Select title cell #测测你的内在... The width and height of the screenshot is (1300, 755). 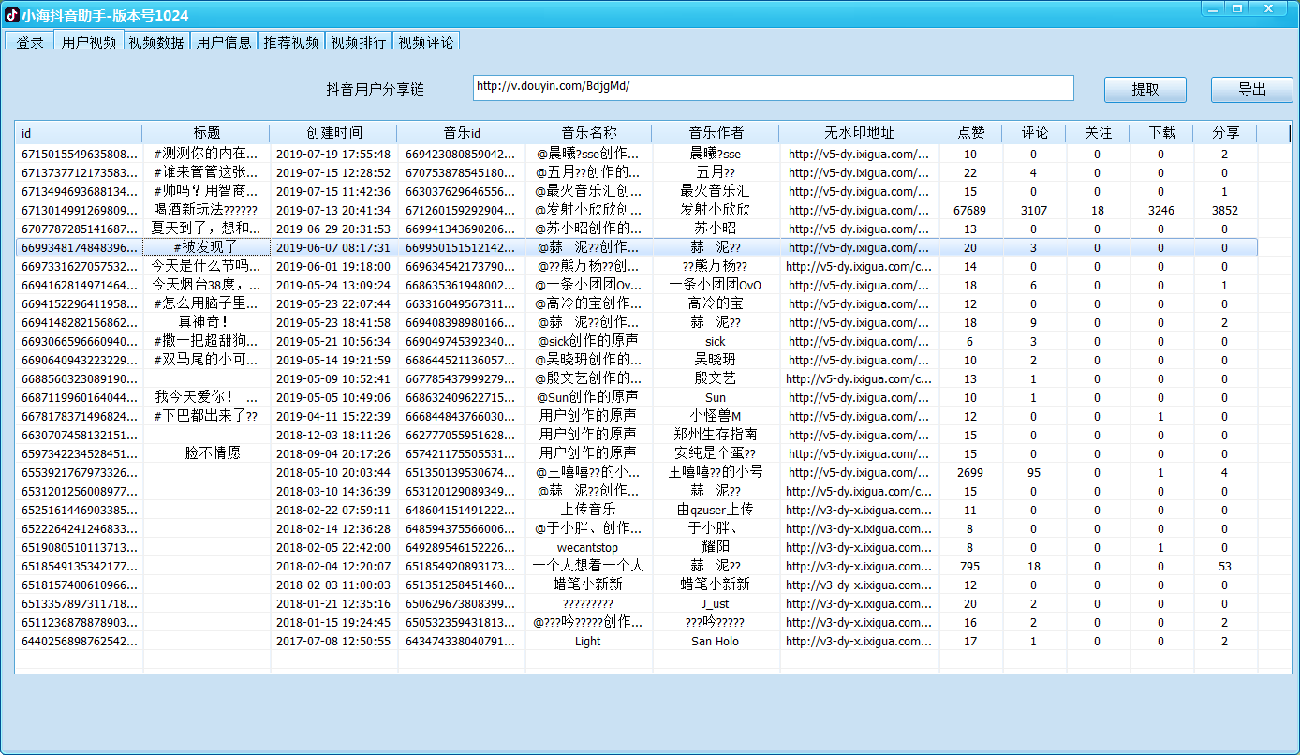207,154
